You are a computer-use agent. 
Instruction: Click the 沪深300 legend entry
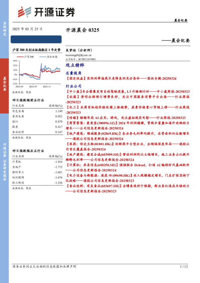coord(26,57)
